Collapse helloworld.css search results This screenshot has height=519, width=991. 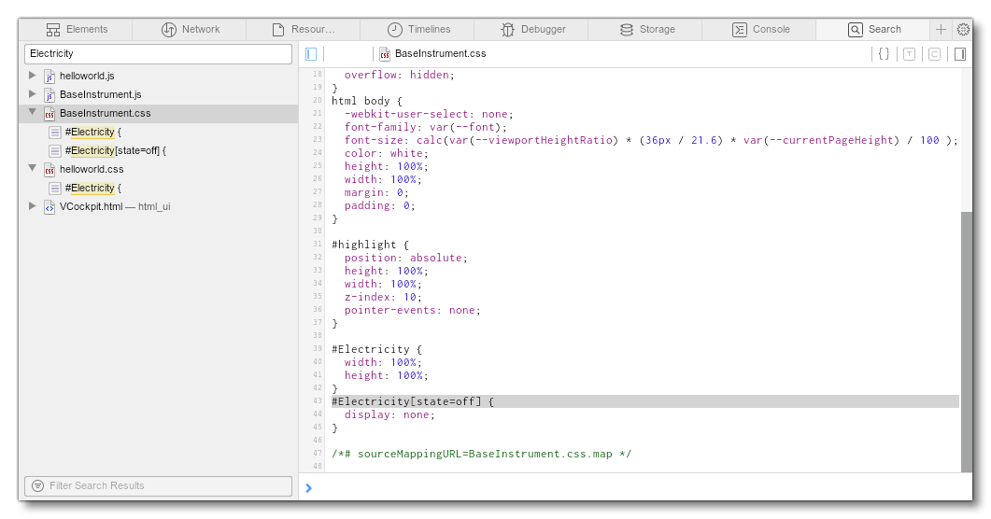[33, 169]
